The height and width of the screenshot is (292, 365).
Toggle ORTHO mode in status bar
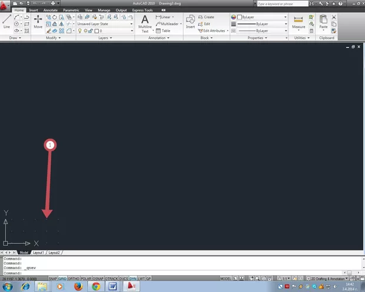coord(74,278)
